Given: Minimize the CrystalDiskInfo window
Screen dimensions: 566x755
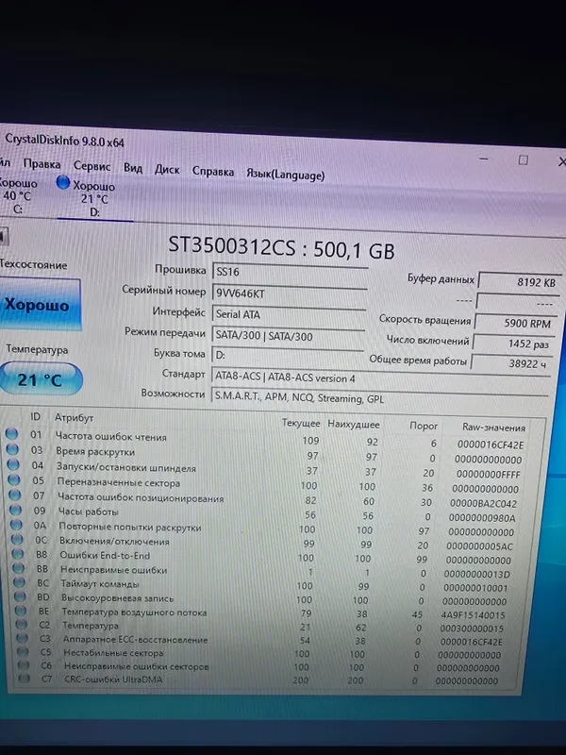Looking at the screenshot, I should pos(484,159).
